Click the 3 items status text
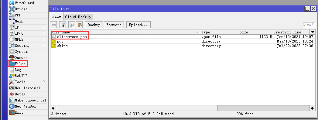 pos(58,114)
